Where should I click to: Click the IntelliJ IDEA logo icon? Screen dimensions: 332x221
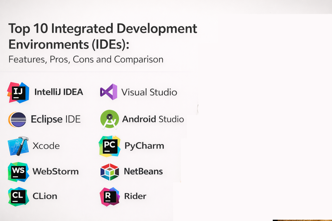pos(18,93)
